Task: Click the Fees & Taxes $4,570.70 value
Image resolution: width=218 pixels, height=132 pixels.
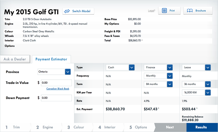Action: coord(135,36)
